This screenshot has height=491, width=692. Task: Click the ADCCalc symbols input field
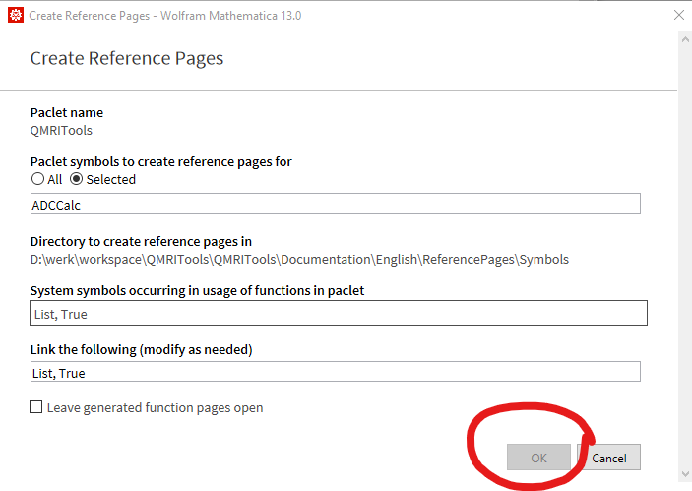coord(336,204)
